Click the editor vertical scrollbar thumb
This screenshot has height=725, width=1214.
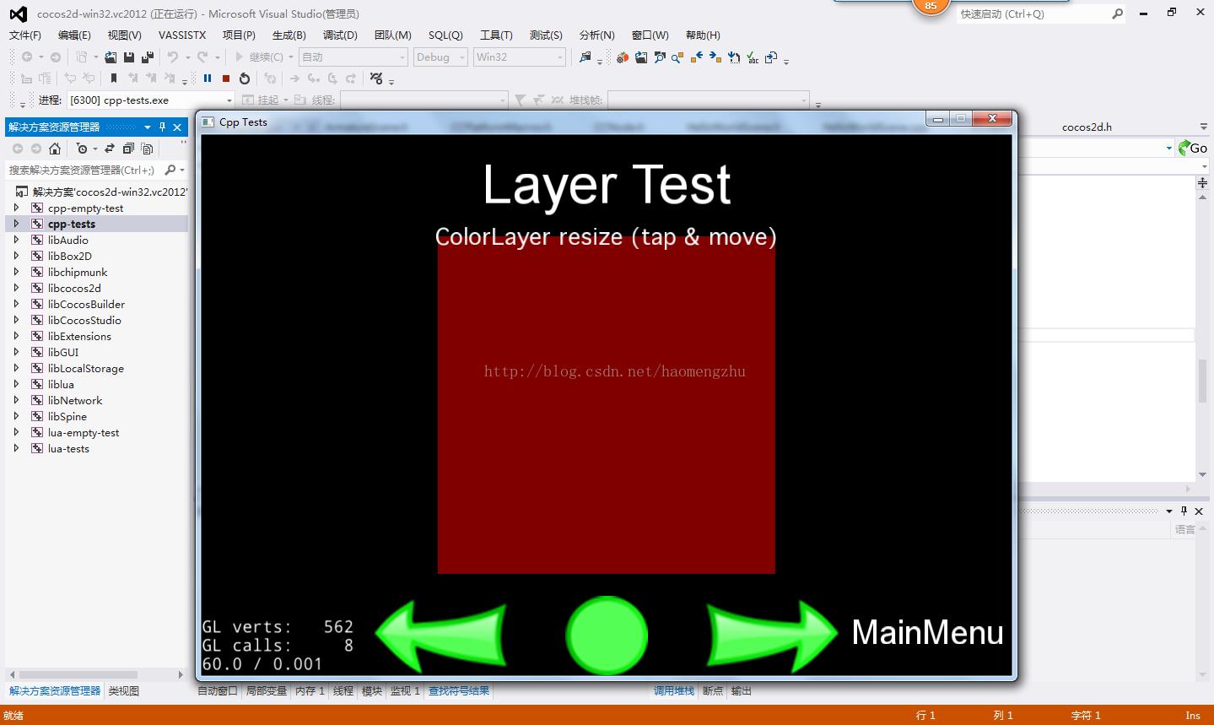(x=1202, y=381)
